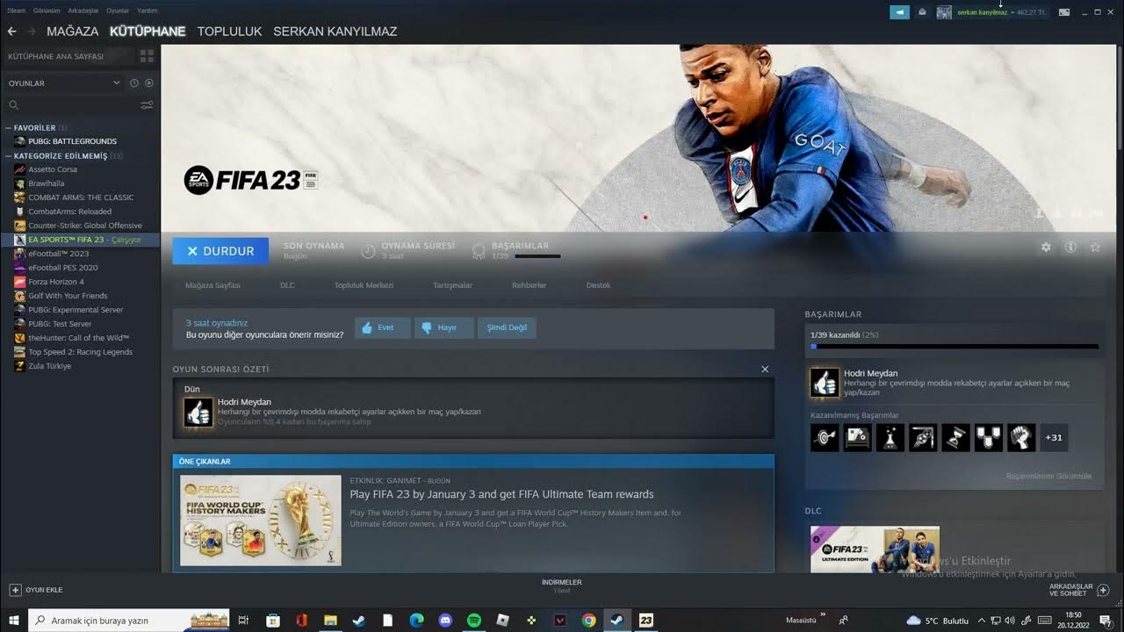Open Steam announcements megaphone icon

pyautogui.click(x=899, y=12)
